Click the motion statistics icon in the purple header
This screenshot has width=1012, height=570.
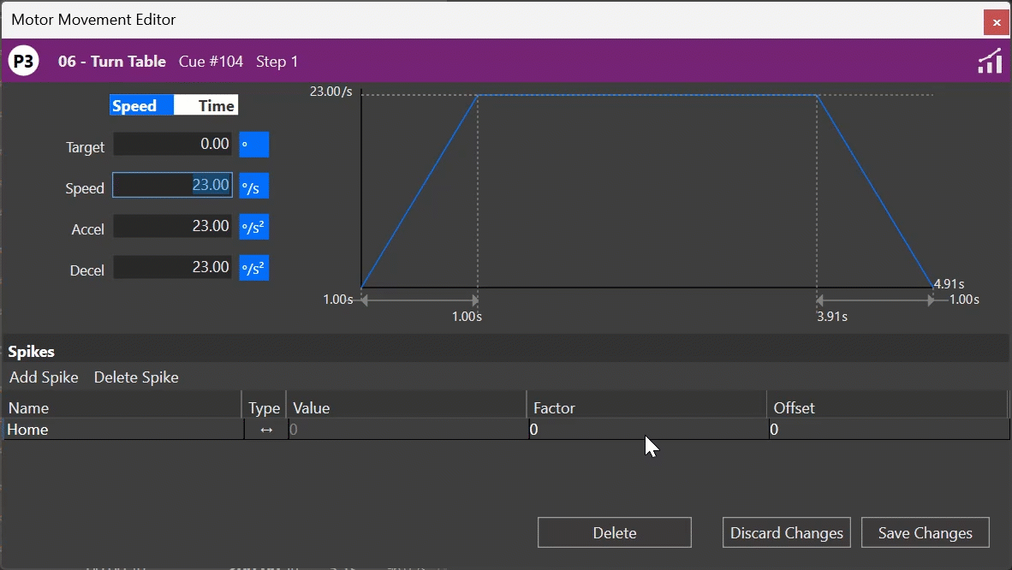990,61
